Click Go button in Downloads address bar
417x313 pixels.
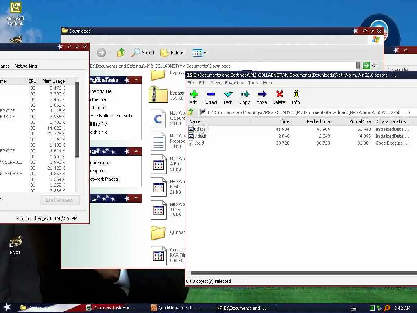pyautogui.click(x=370, y=66)
